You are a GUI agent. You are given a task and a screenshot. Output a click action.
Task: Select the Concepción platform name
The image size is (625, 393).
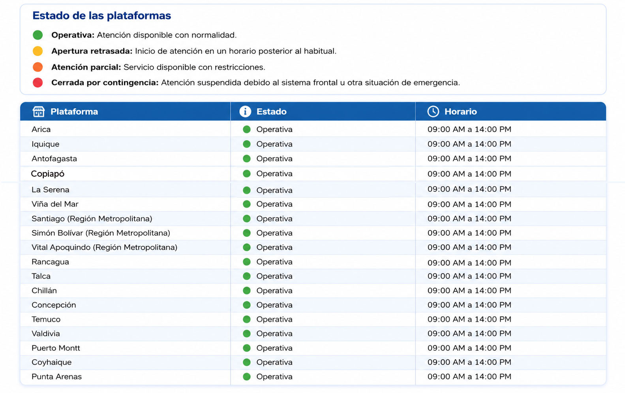coord(54,305)
